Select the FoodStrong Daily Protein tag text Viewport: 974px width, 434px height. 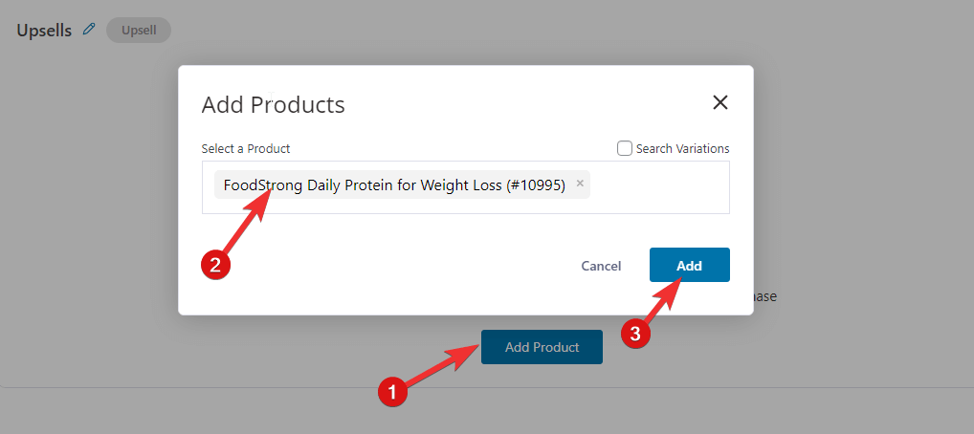pos(394,185)
